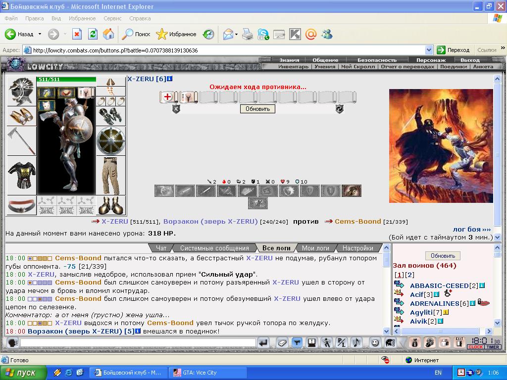507x380 pixels.
Task: Open the address bar dropdown arrow
Action: (x=429, y=50)
